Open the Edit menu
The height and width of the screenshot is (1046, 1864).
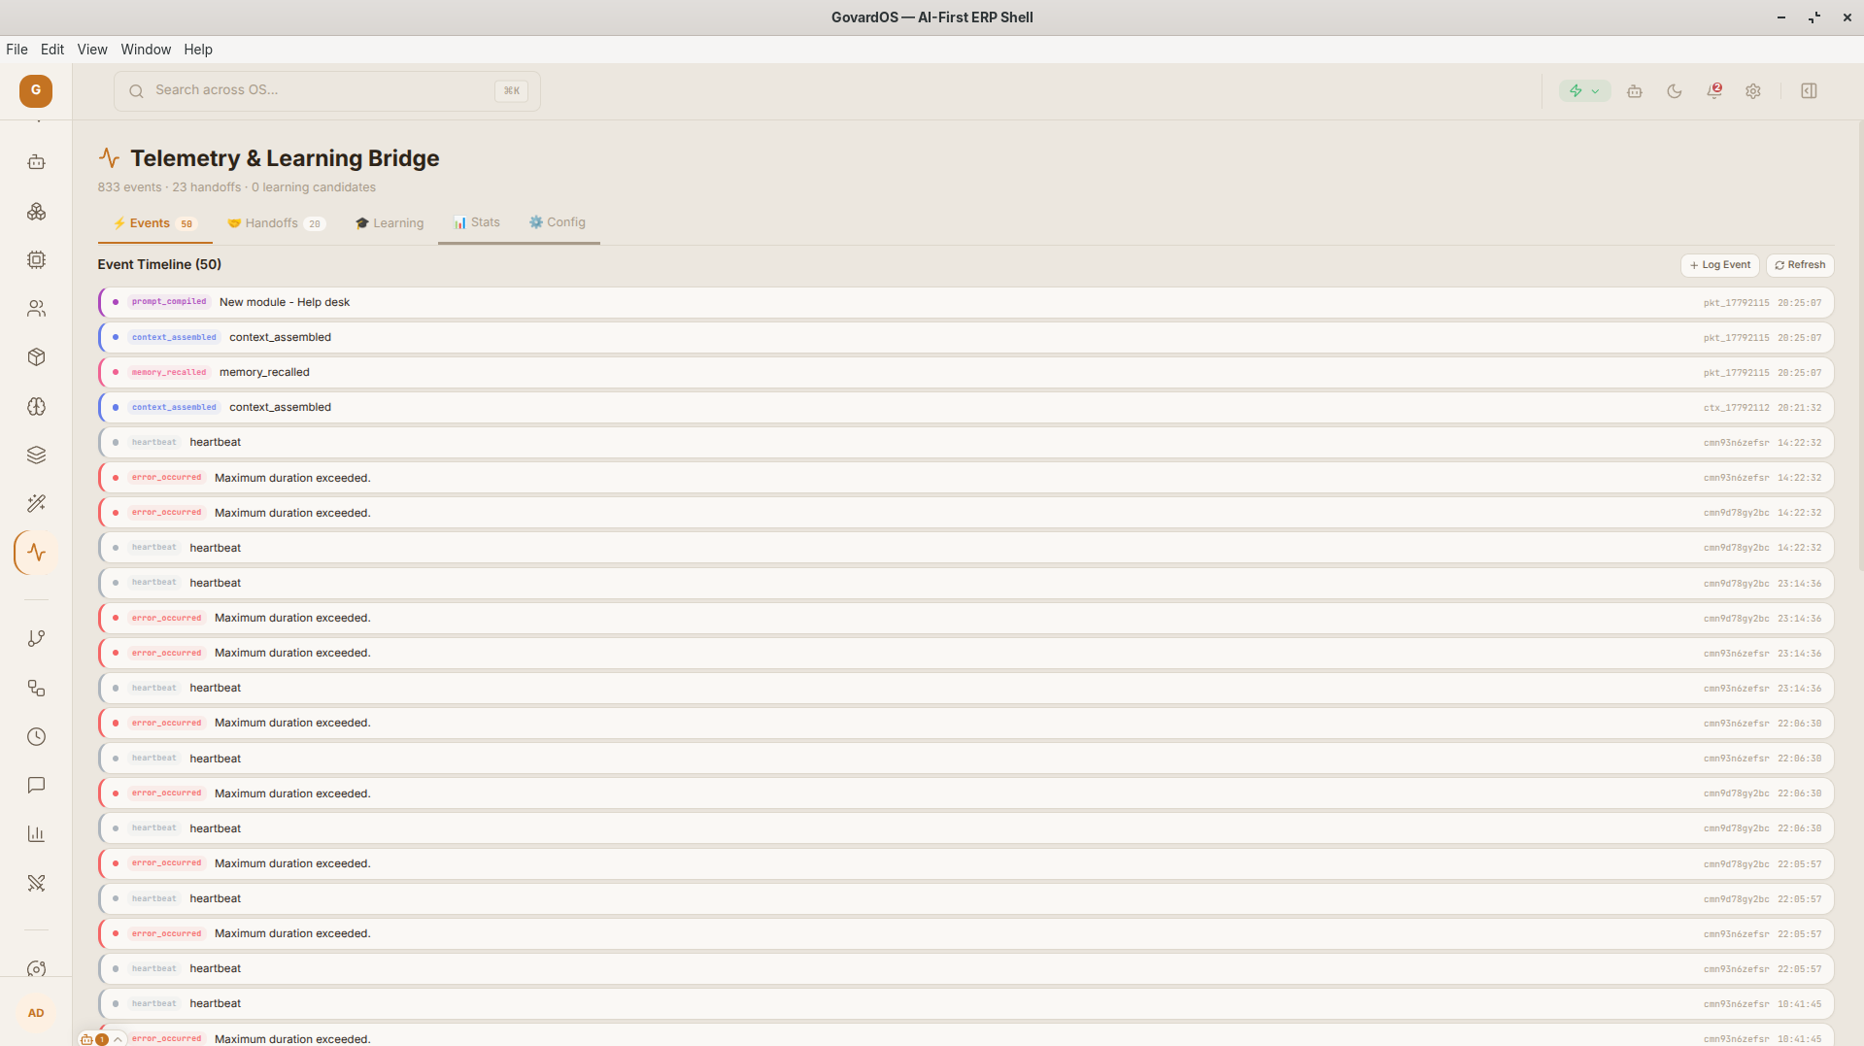click(x=52, y=50)
